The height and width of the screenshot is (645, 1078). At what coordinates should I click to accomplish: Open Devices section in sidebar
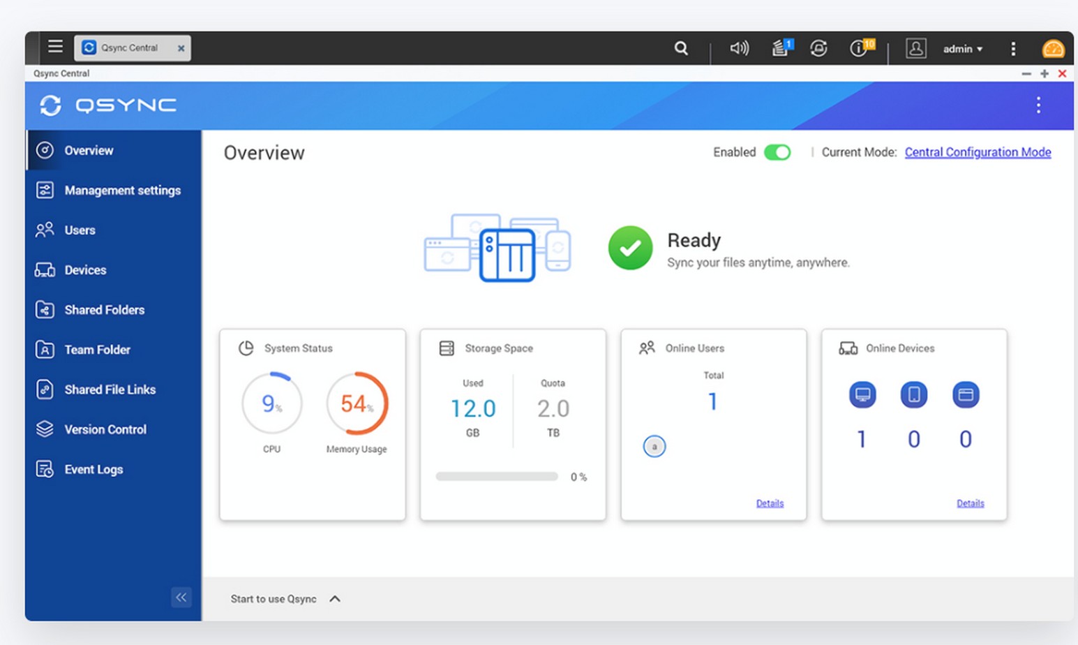(114, 269)
